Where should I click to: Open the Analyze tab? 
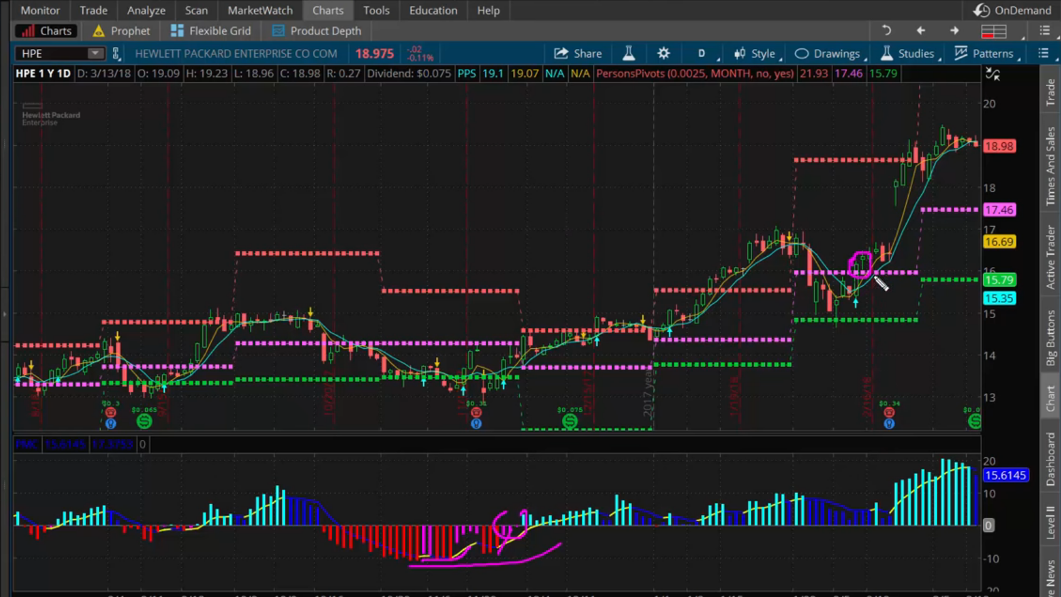point(146,10)
